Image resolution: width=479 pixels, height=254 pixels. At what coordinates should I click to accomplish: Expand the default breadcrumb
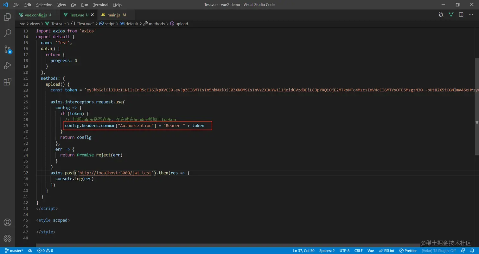[129, 24]
